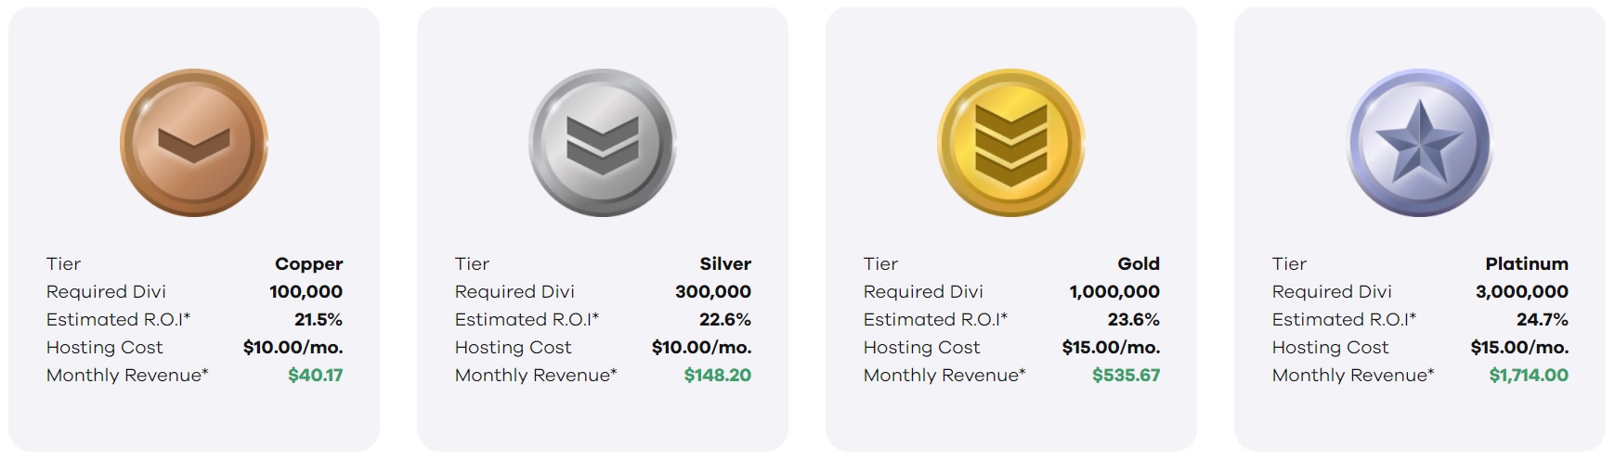The height and width of the screenshot is (460, 1615).
Task: Select the Copper tier name label
Action: coord(309,264)
